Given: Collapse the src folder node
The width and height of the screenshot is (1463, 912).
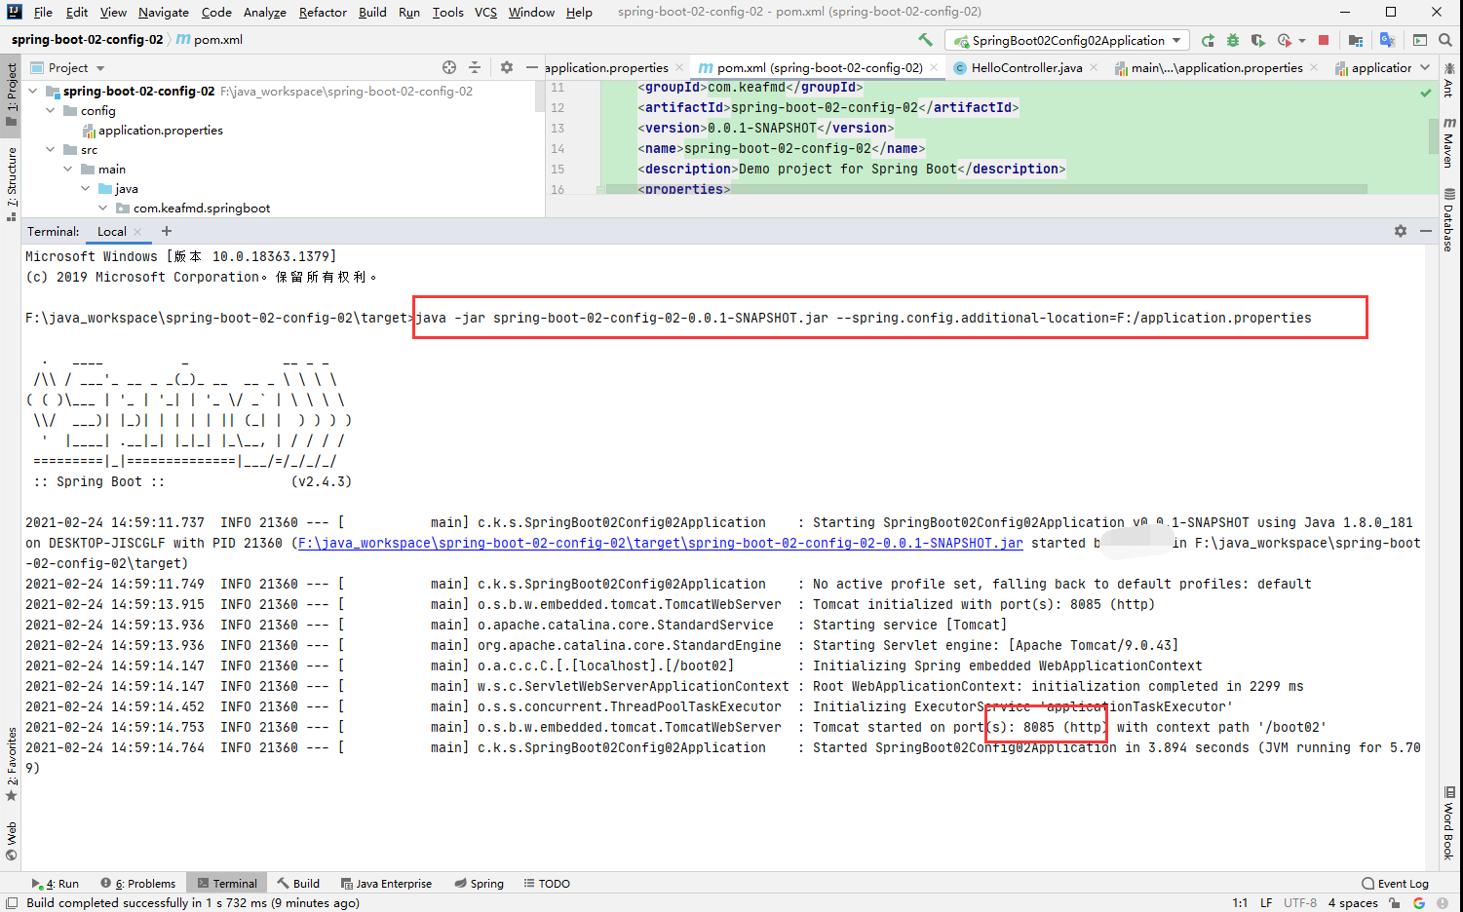Looking at the screenshot, I should click(x=50, y=149).
